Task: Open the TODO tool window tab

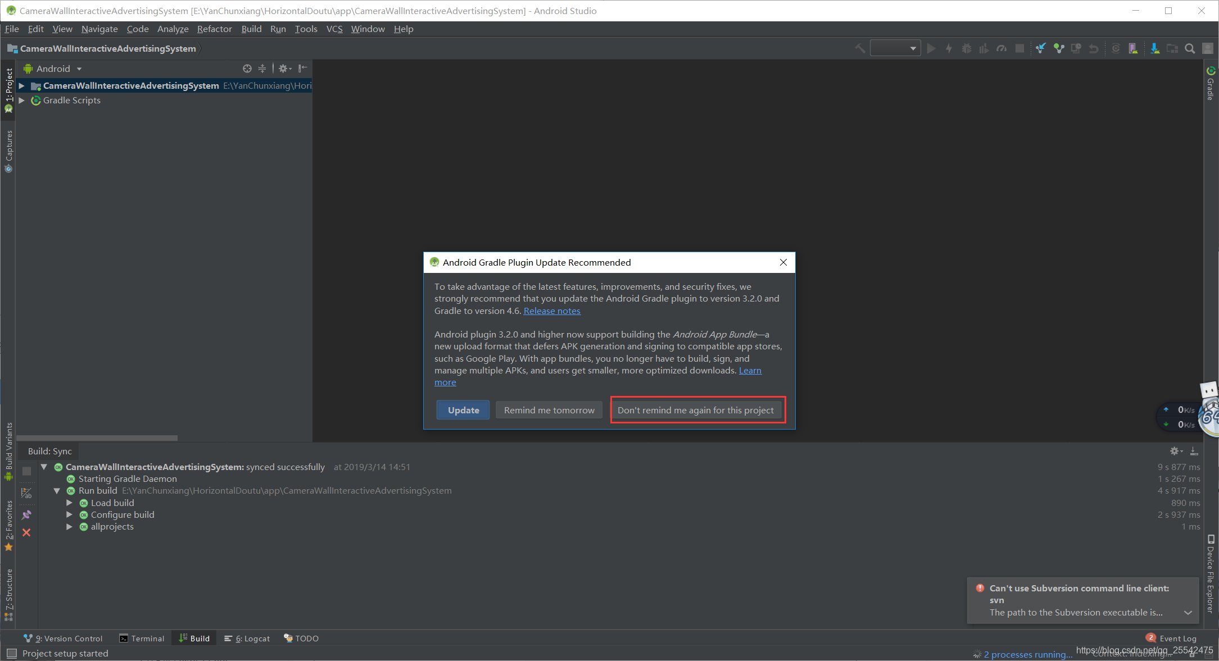Action: click(x=301, y=639)
